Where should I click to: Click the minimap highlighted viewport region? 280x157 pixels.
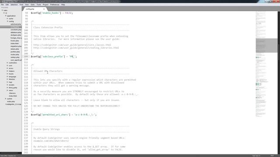pos(266,45)
